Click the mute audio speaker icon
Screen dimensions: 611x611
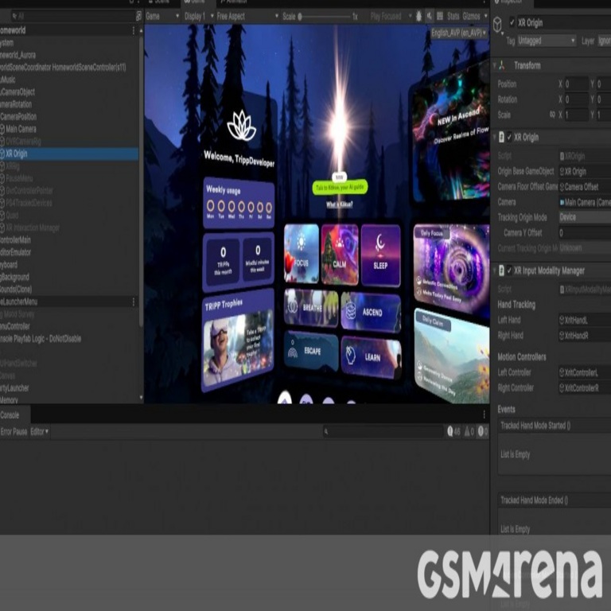pos(430,16)
